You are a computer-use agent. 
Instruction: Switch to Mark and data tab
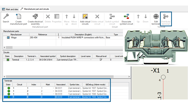[10, 9]
